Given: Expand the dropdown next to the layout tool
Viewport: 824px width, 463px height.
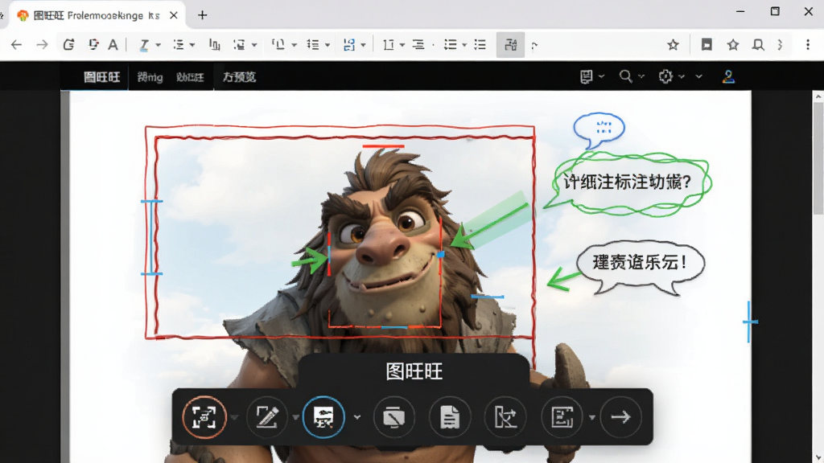Looking at the screenshot, I should (591, 418).
